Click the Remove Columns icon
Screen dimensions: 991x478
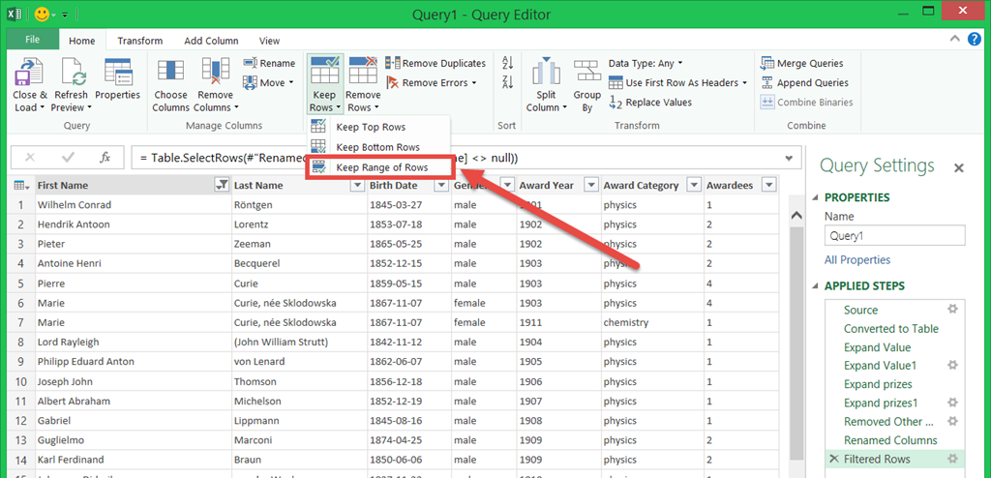pyautogui.click(x=215, y=73)
